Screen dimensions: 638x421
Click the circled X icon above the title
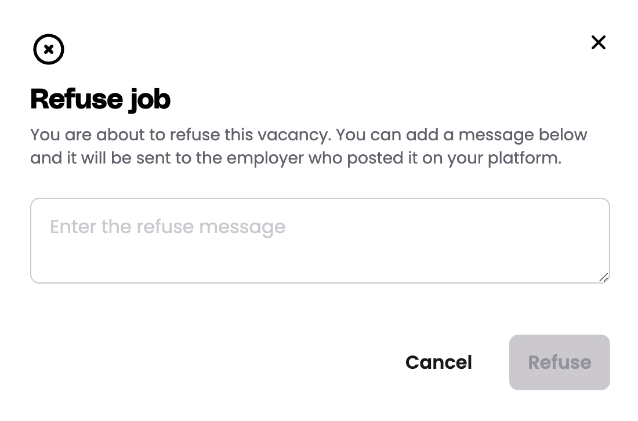49,49
